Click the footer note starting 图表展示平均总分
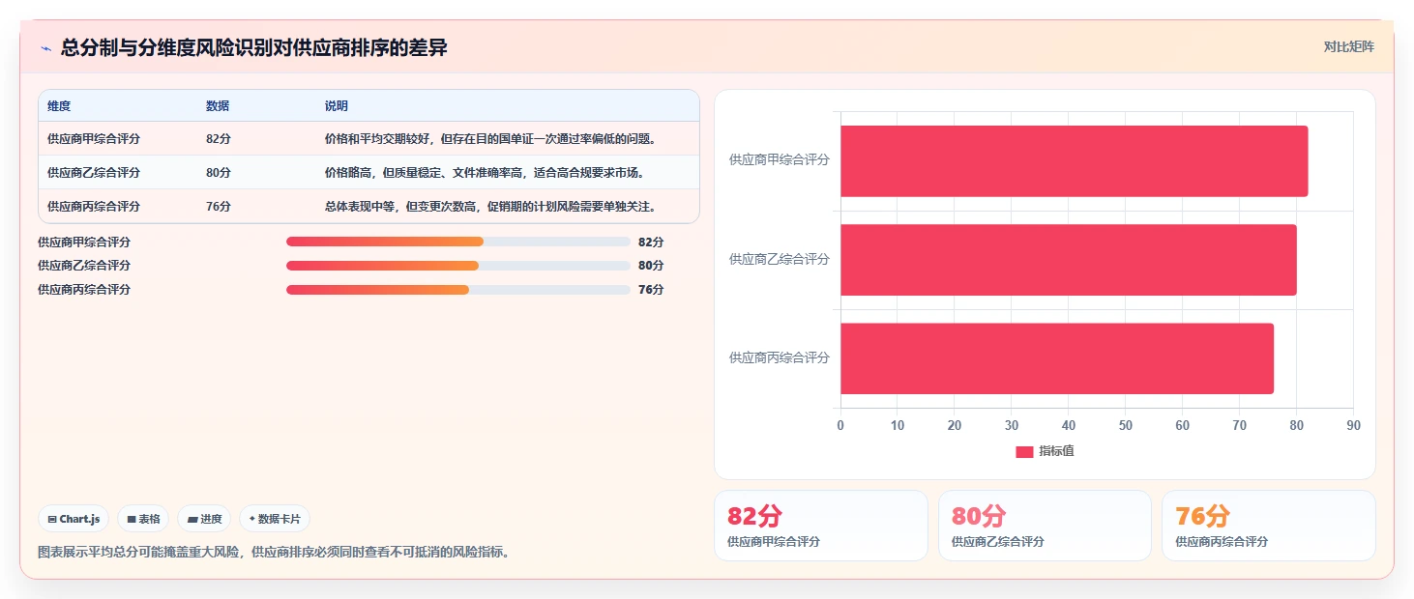 [x=274, y=553]
